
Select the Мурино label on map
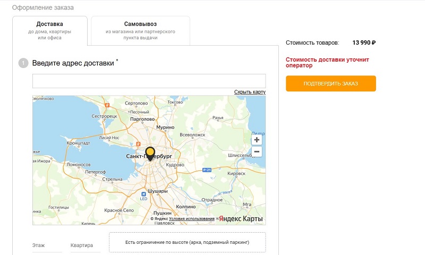pyautogui.click(x=165, y=127)
